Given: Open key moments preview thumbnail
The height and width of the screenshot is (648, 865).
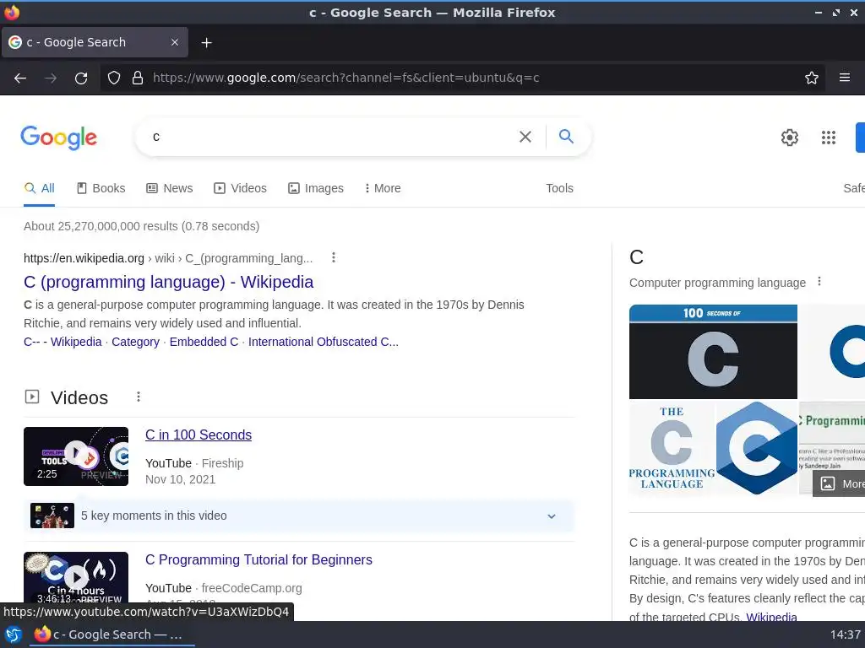Looking at the screenshot, I should pyautogui.click(x=52, y=516).
